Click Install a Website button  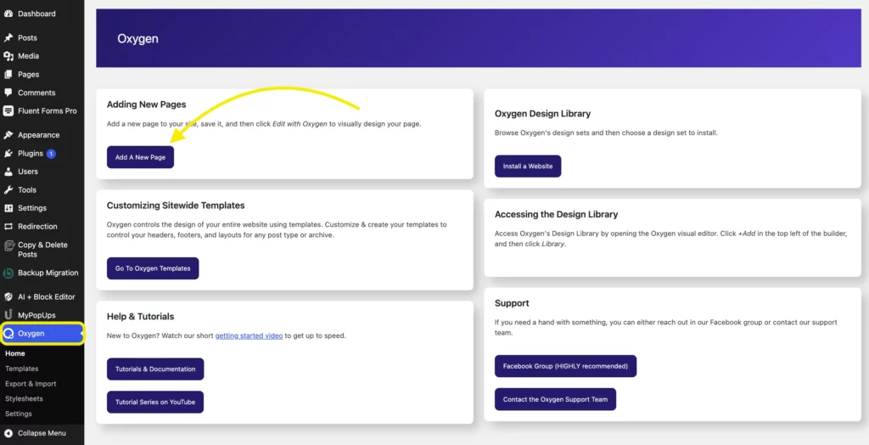(x=528, y=166)
